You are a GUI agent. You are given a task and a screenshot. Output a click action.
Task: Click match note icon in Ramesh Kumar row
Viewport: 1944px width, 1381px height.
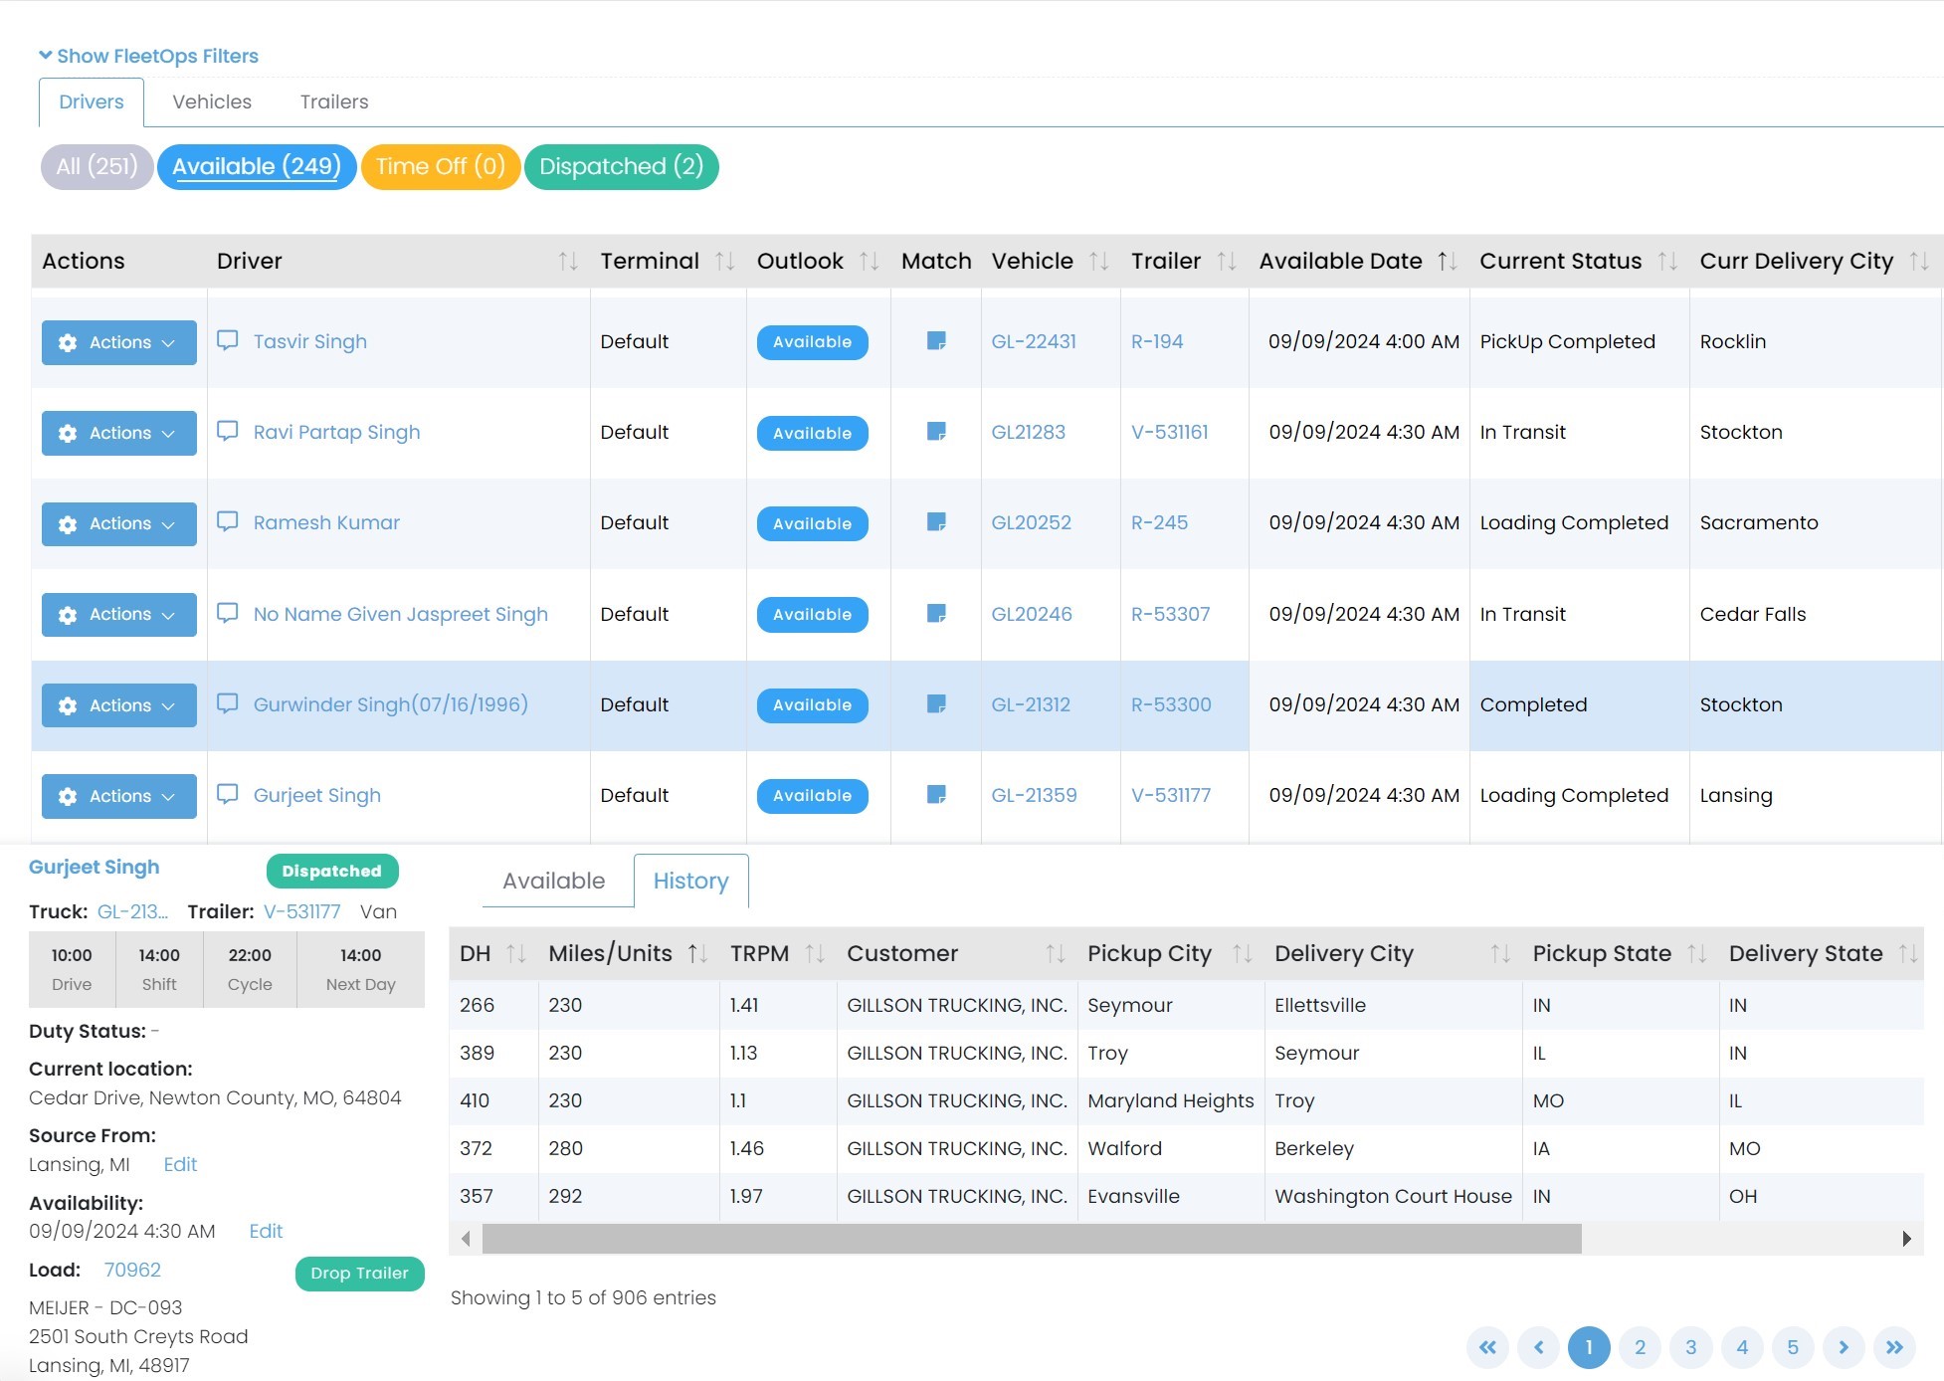click(936, 522)
